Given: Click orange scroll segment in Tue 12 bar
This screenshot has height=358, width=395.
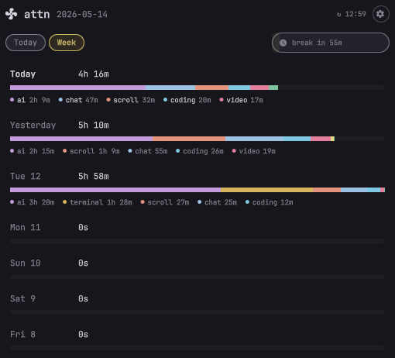Looking at the screenshot, I should 327,190.
